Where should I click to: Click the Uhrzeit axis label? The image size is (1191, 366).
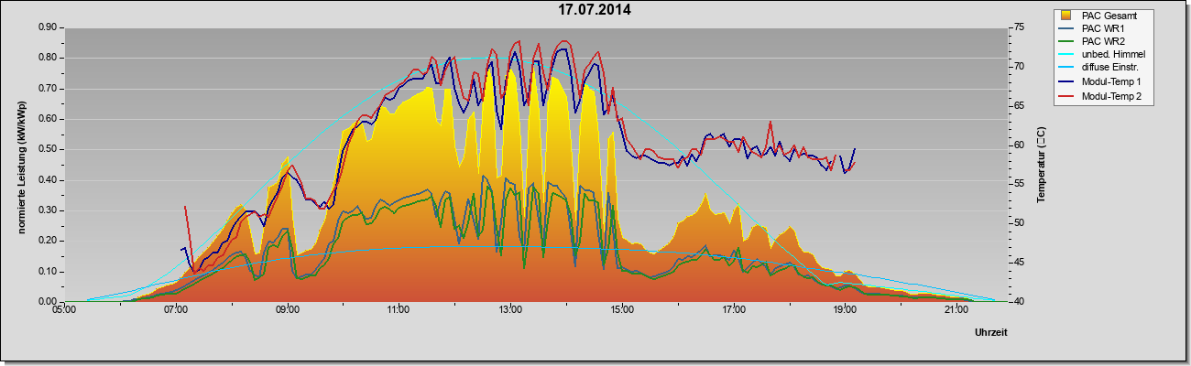(990, 333)
